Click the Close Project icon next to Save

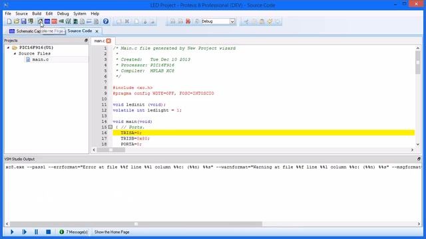click(31, 21)
